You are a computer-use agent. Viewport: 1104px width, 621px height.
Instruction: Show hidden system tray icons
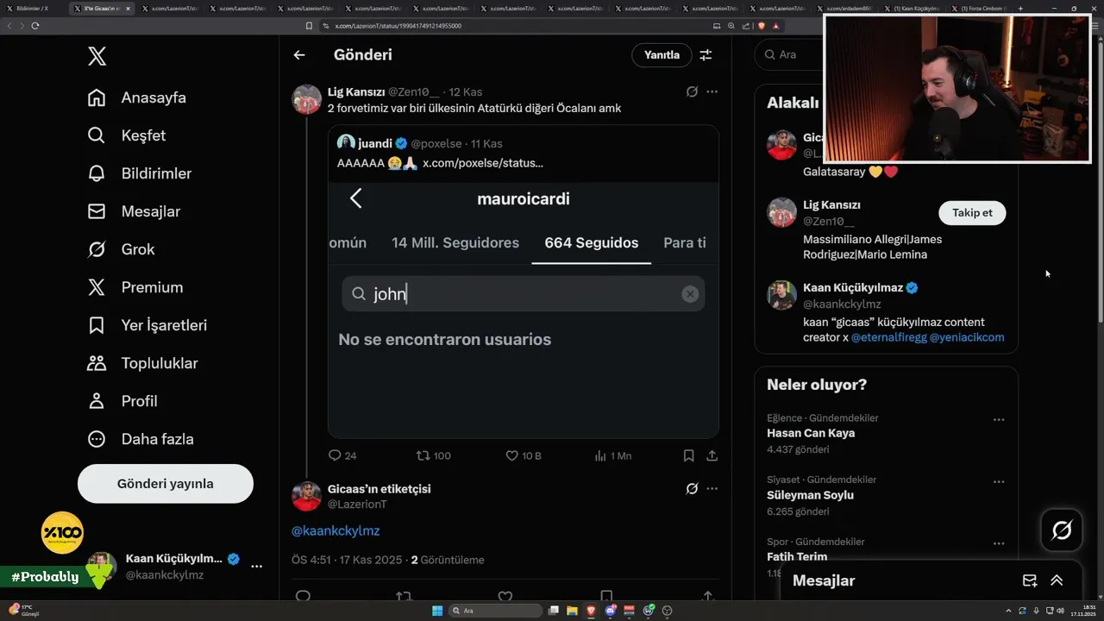click(1008, 611)
